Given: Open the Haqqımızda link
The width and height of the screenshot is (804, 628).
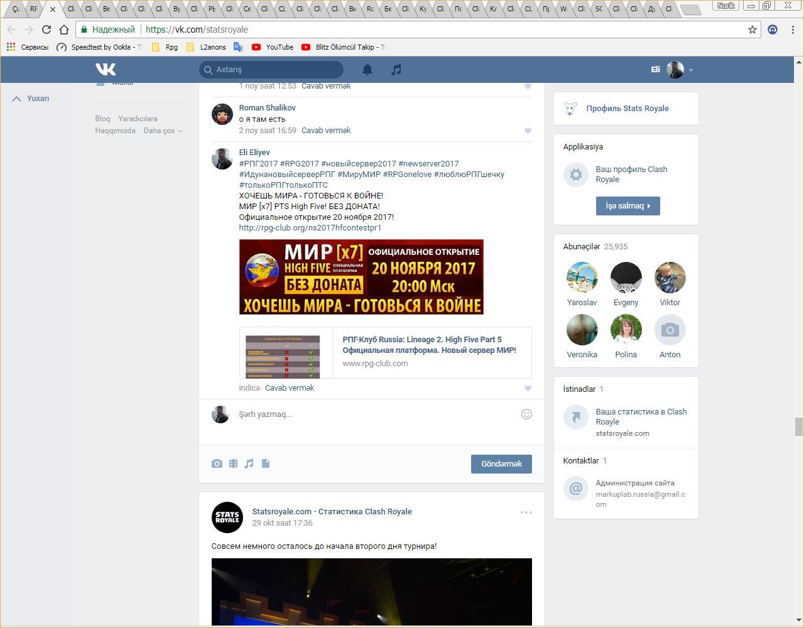Looking at the screenshot, I should (x=115, y=131).
